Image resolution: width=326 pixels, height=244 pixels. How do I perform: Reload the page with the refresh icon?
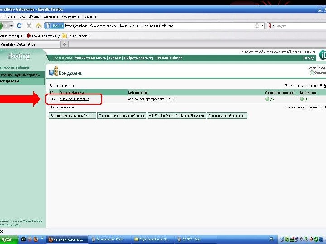(19, 26)
